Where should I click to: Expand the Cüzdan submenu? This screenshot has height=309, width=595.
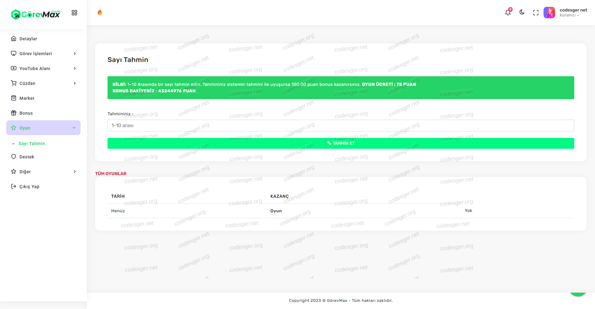pos(43,83)
